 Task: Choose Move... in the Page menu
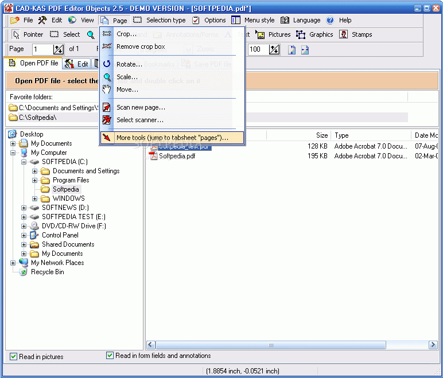(x=172, y=89)
